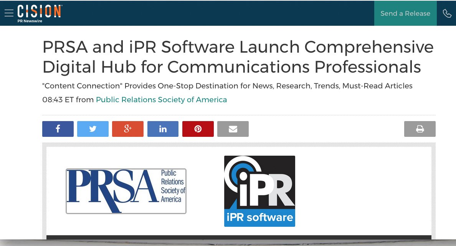Image resolution: width=456 pixels, height=246 pixels.
Task: Print the press release
Action: click(420, 129)
